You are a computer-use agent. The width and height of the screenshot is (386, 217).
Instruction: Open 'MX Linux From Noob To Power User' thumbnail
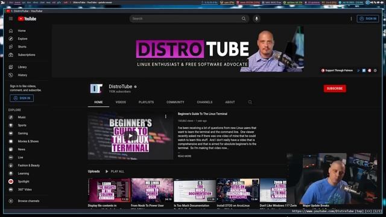152,190
